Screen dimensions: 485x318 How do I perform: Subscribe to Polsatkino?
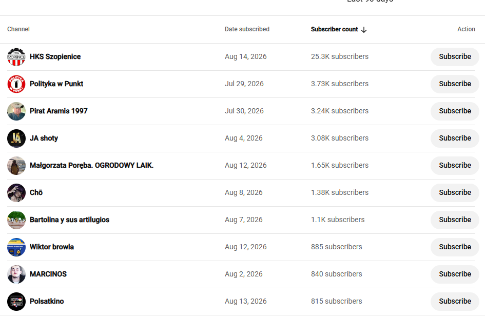[455, 302]
